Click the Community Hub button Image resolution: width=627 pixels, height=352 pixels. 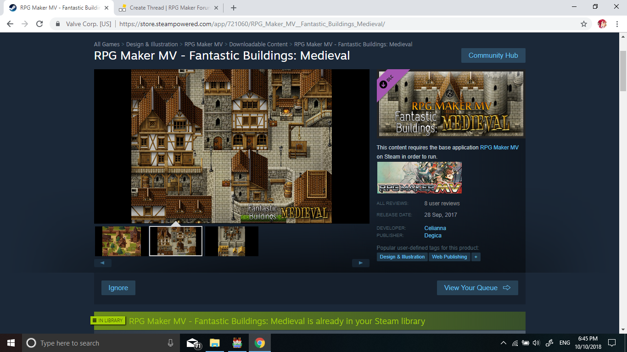(x=493, y=55)
